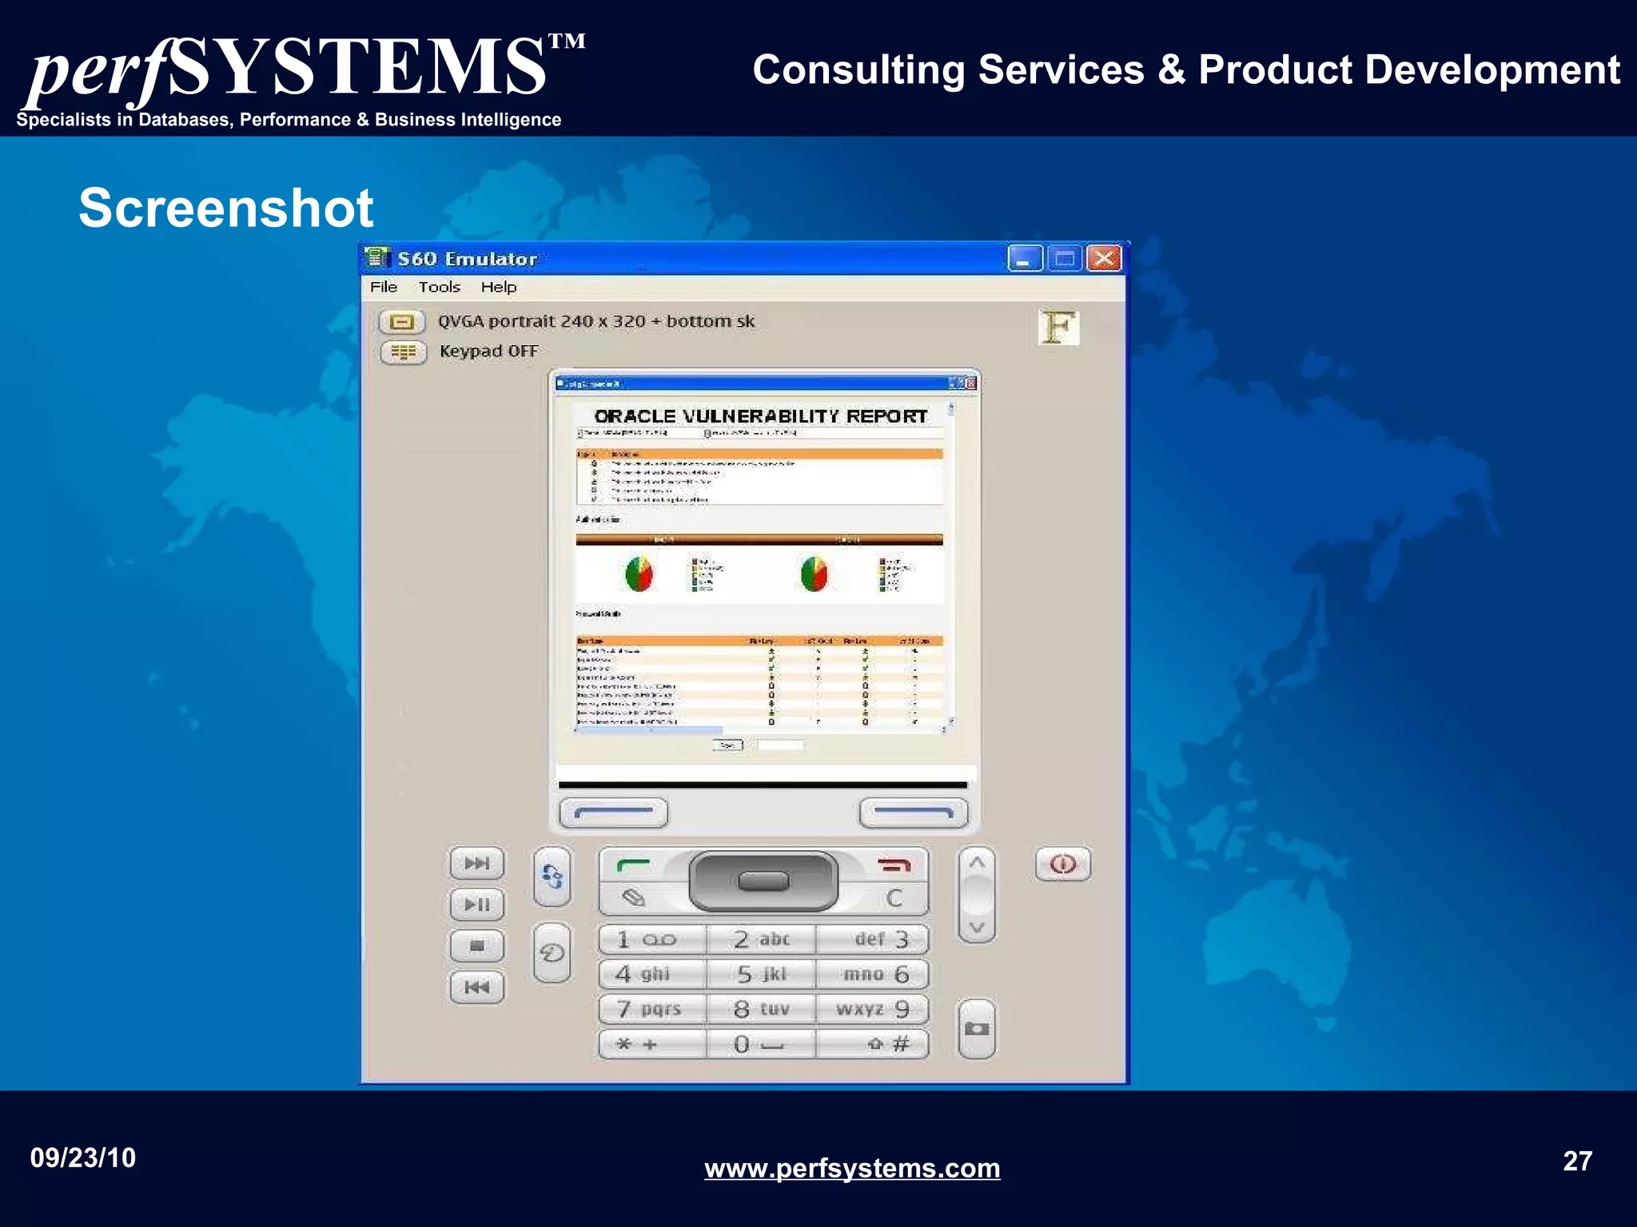Click the stop media key
The width and height of the screenshot is (1637, 1227).
477,947
